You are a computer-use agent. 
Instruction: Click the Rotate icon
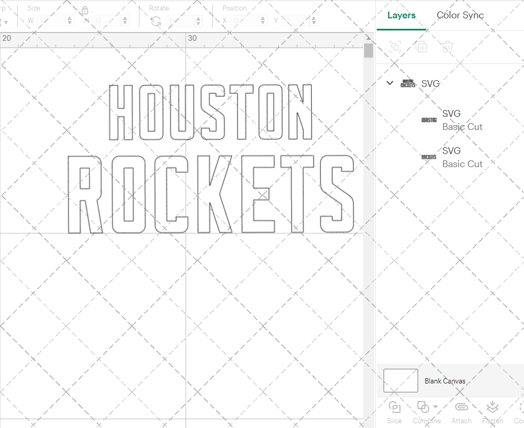(x=156, y=21)
